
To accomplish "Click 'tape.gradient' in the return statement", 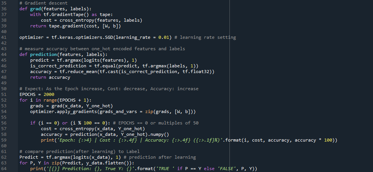I will pos(65,26).
